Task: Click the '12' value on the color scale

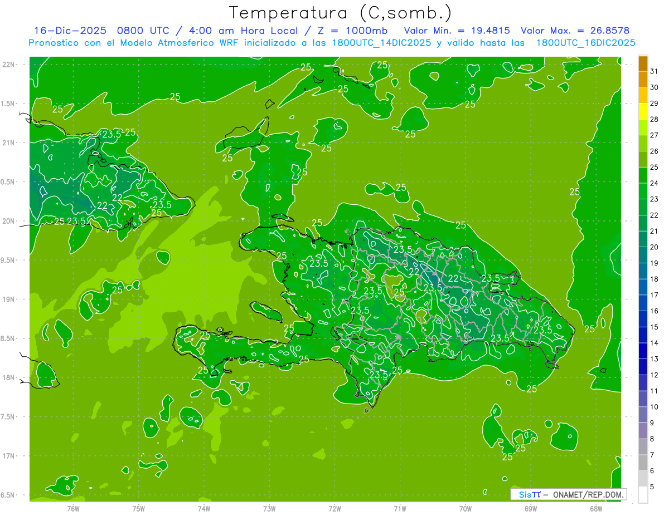Action: tap(655, 375)
